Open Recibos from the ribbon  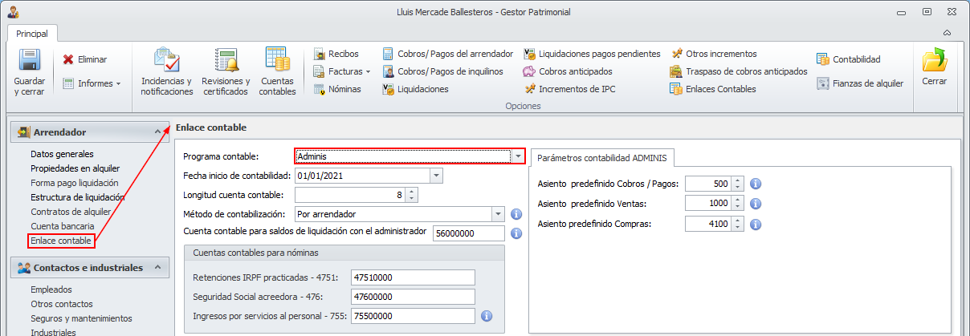pos(336,54)
